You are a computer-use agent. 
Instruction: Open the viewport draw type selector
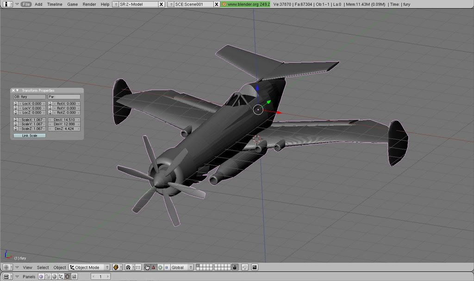pyautogui.click(x=117, y=268)
